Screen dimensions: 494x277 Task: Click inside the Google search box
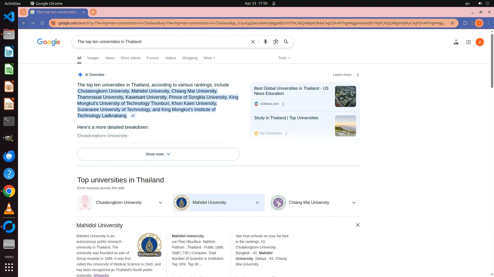160,42
